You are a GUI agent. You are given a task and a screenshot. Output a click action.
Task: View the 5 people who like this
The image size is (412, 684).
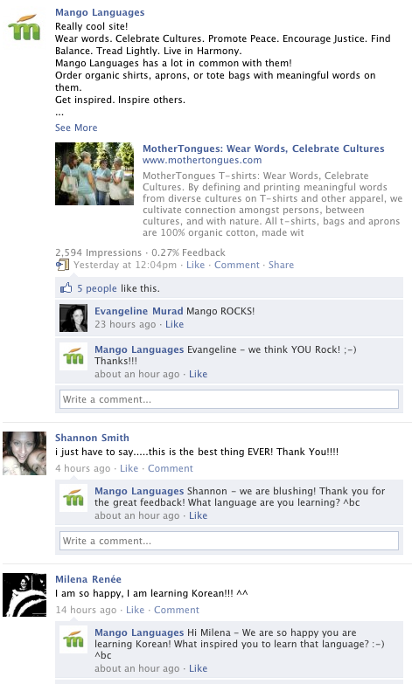click(x=97, y=288)
